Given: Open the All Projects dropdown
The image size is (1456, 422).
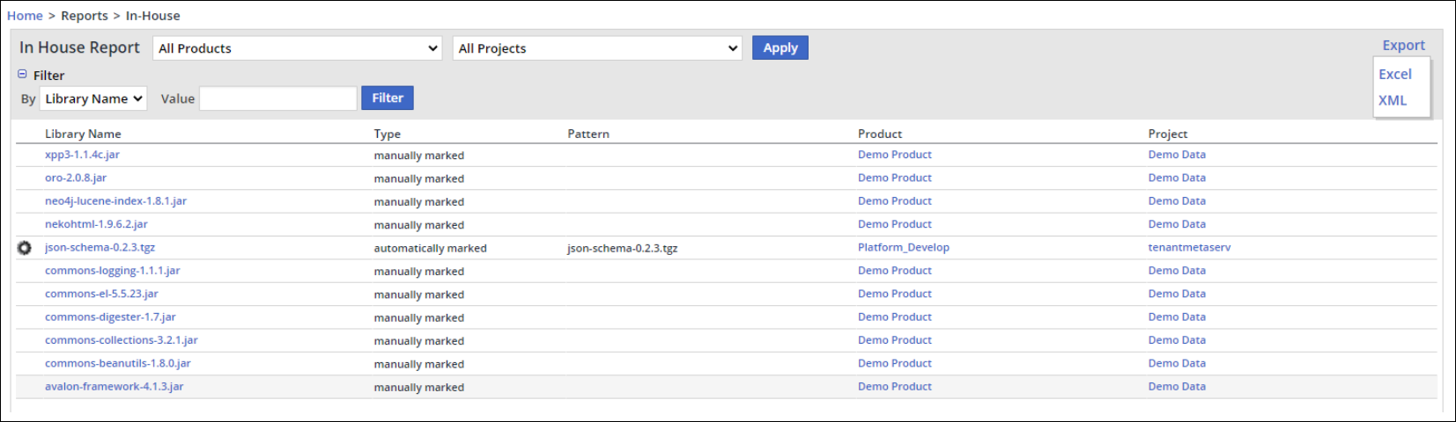Looking at the screenshot, I should click(x=597, y=48).
